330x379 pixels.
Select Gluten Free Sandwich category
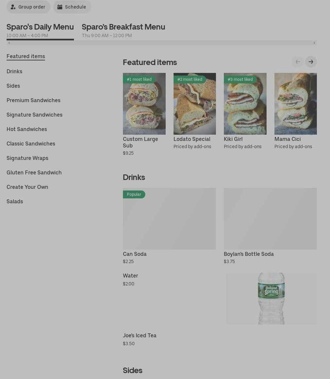point(34,172)
